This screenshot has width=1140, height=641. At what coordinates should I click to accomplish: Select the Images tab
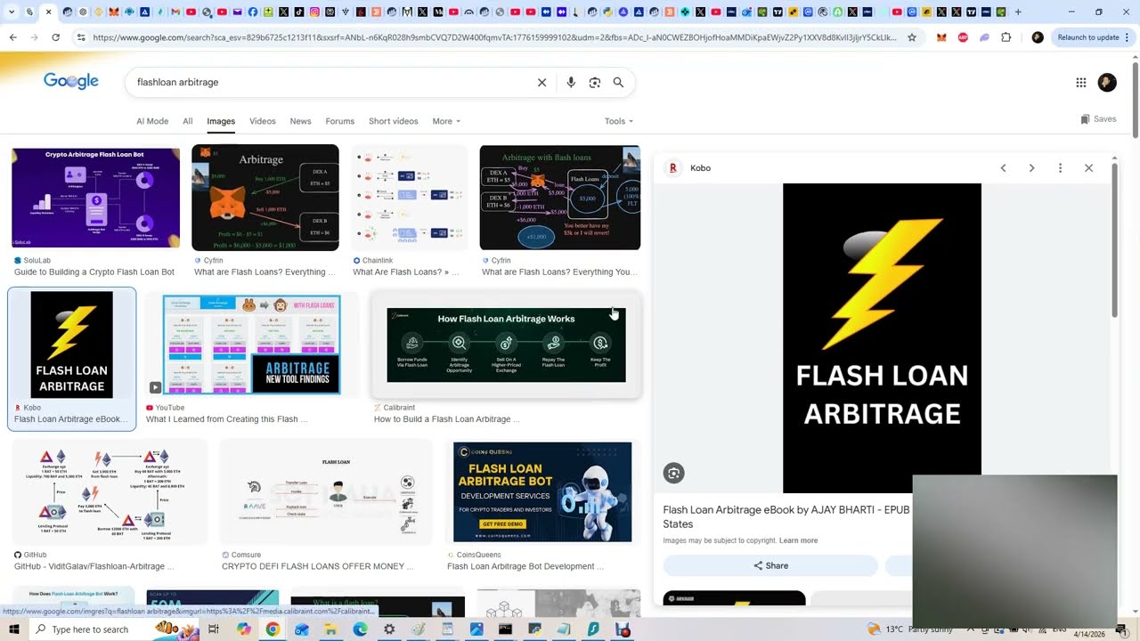221,121
